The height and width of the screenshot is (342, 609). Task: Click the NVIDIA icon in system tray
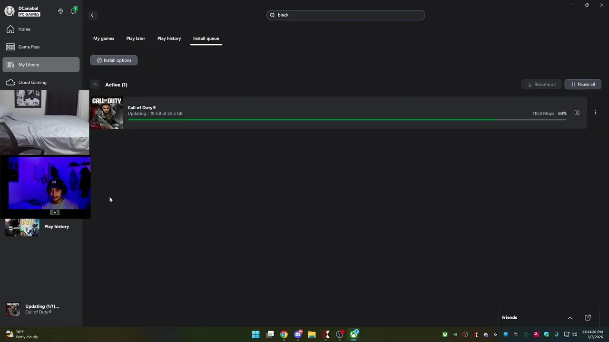pyautogui.click(x=455, y=334)
